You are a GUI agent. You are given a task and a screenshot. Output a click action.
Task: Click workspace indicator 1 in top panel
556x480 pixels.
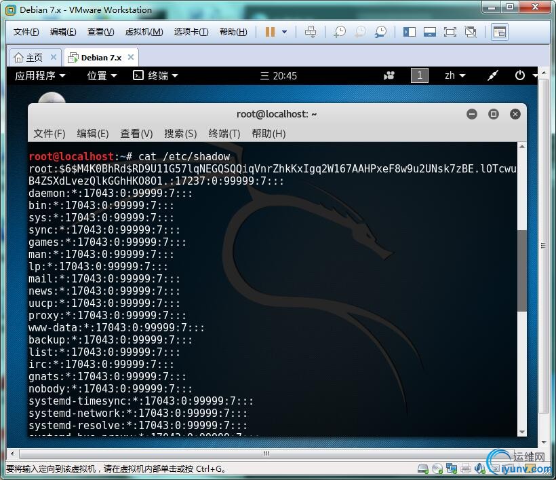pos(420,75)
